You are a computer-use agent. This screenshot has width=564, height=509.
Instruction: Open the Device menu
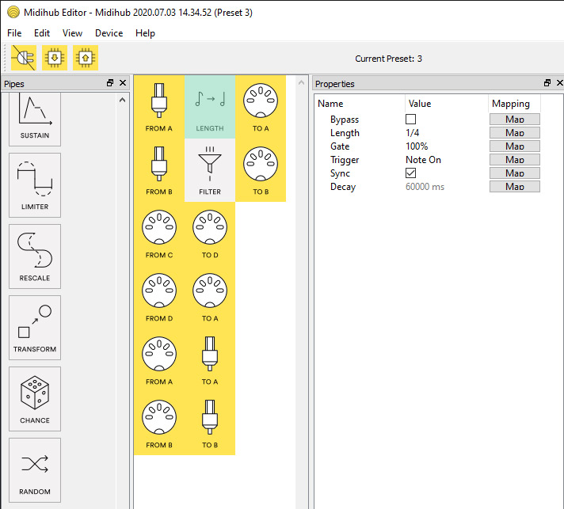pos(109,33)
